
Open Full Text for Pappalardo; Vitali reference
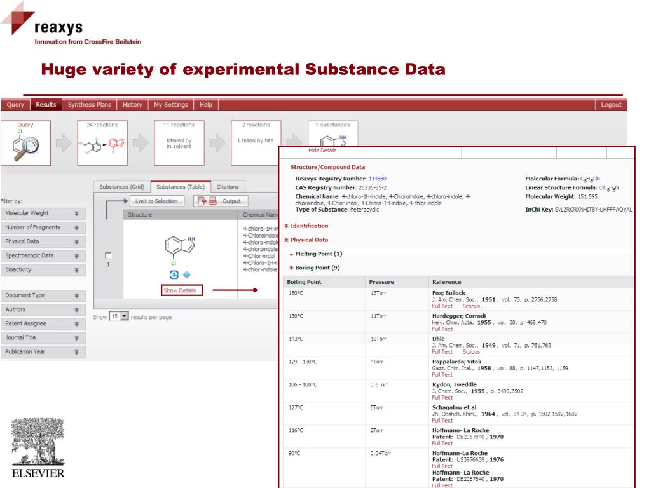point(442,374)
